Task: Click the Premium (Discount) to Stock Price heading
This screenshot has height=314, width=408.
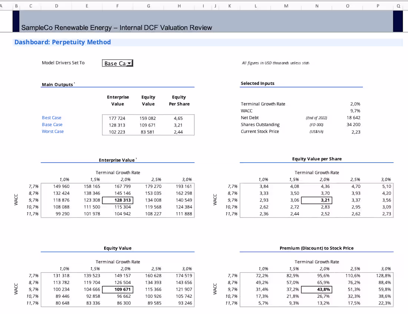Action: [x=317, y=248]
